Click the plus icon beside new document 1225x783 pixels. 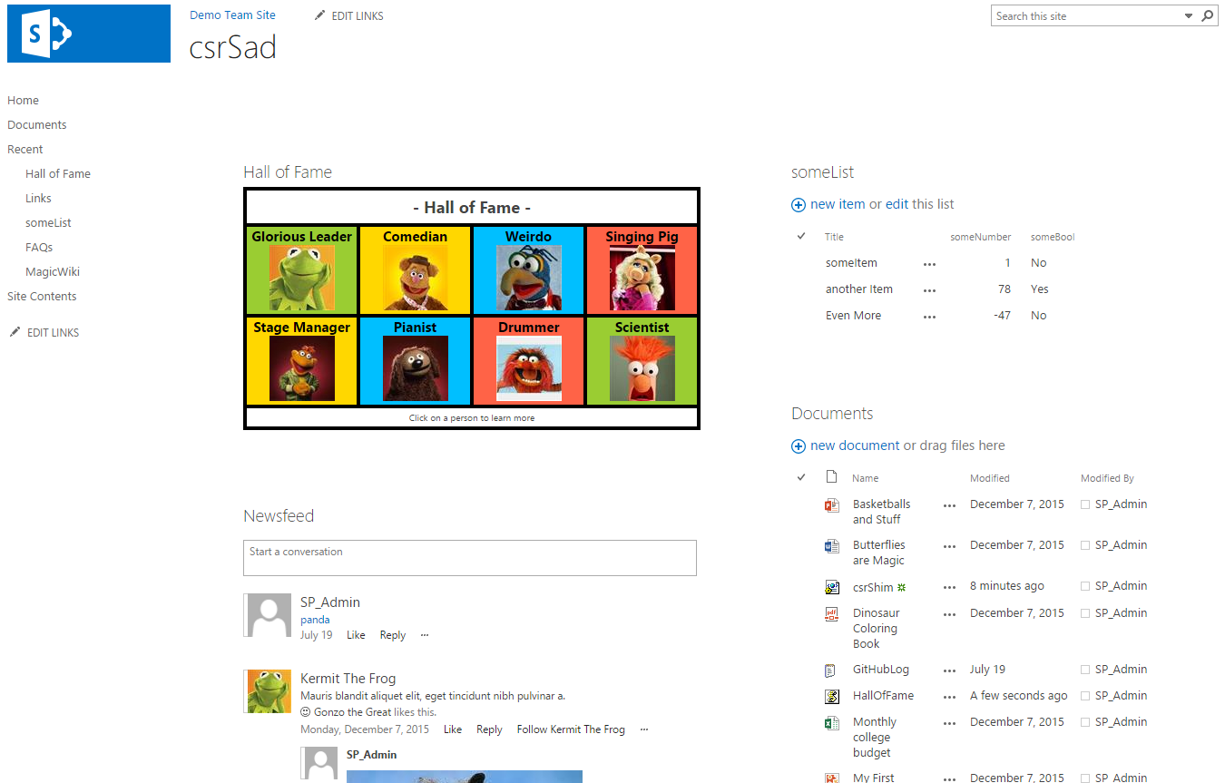click(799, 446)
